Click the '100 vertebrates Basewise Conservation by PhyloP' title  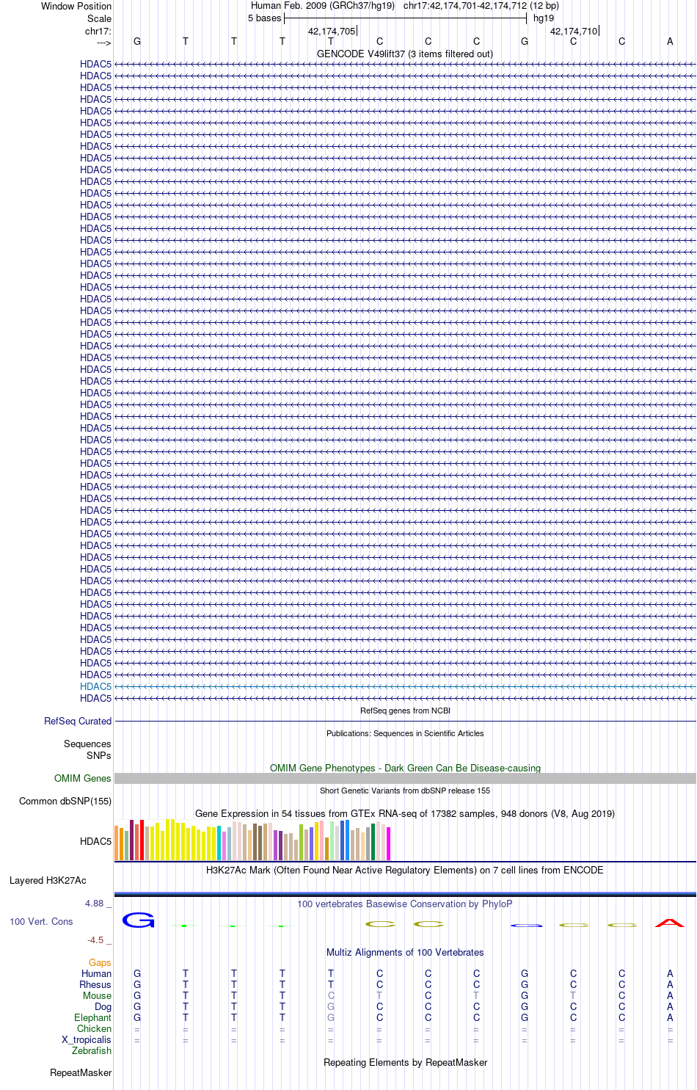tap(405, 904)
